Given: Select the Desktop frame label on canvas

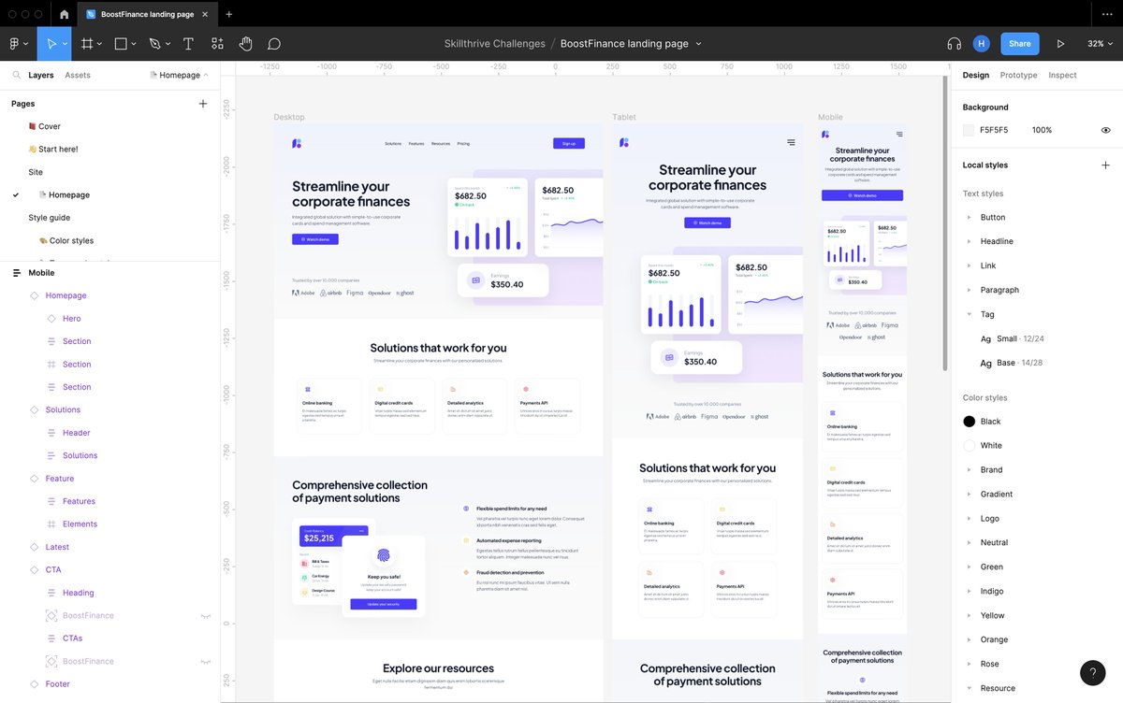Looking at the screenshot, I should pos(289,118).
